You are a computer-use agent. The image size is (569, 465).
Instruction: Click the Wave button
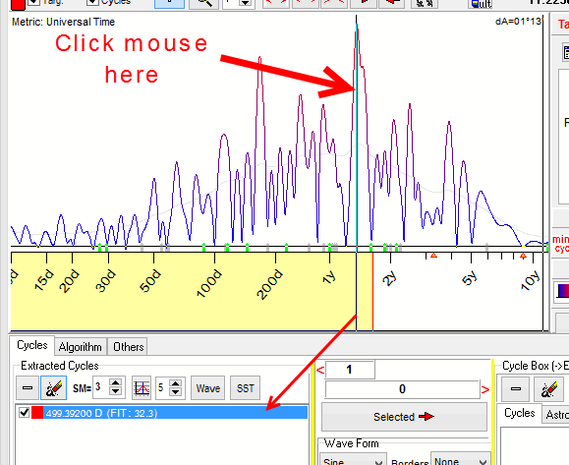(208, 388)
